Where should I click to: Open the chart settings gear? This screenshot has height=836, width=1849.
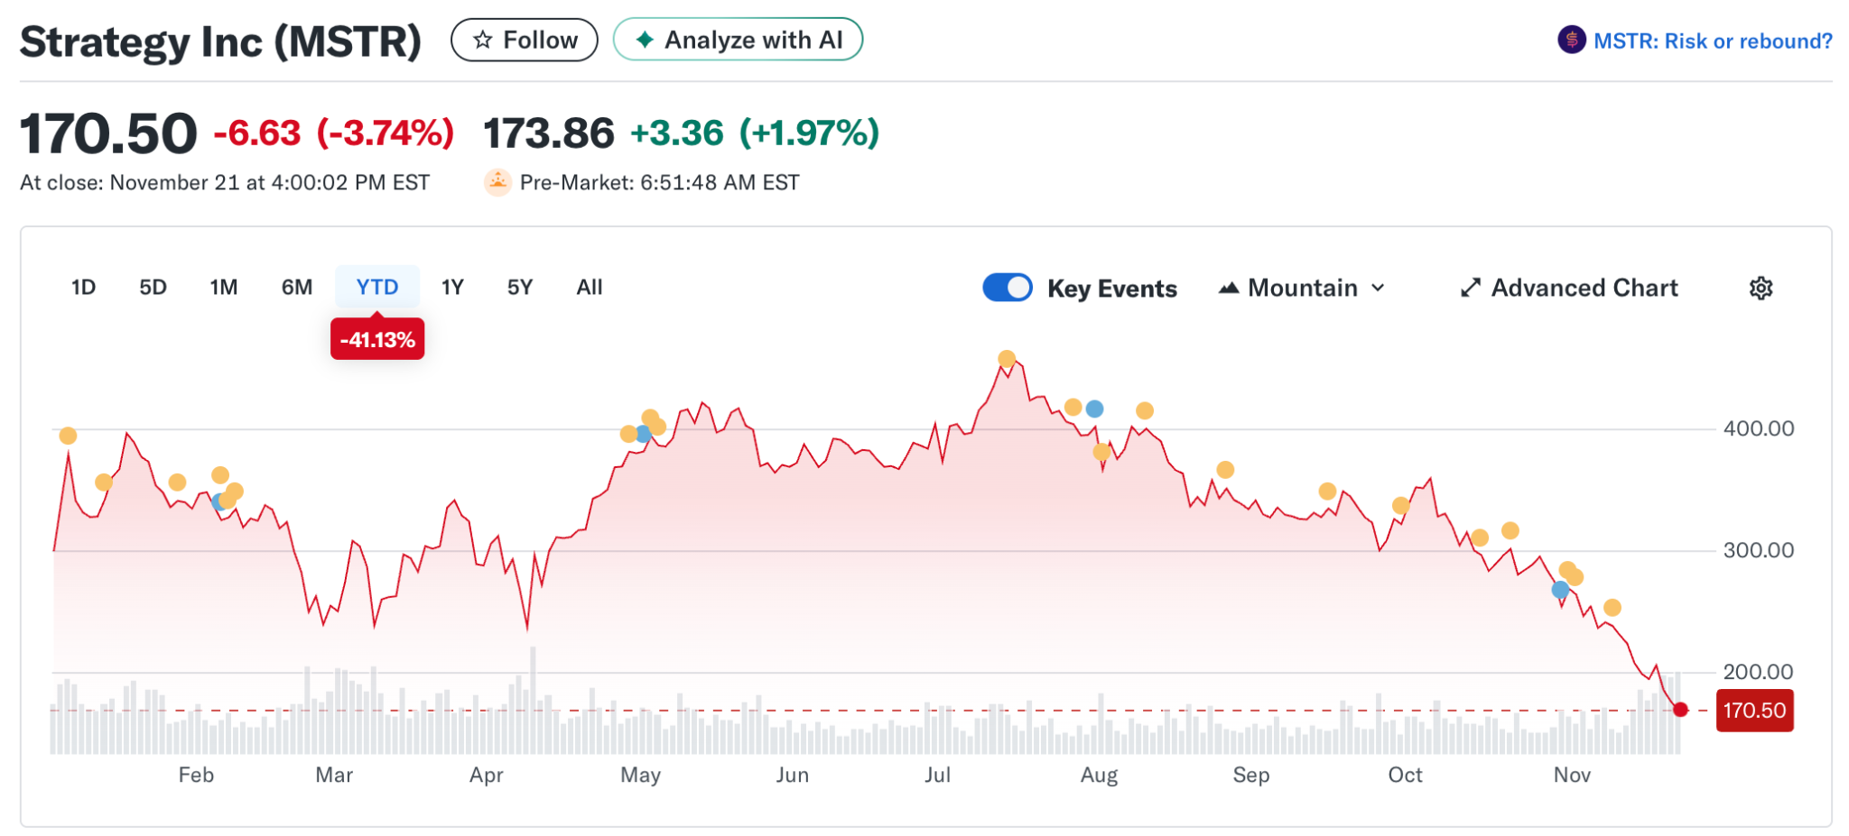tap(1760, 287)
